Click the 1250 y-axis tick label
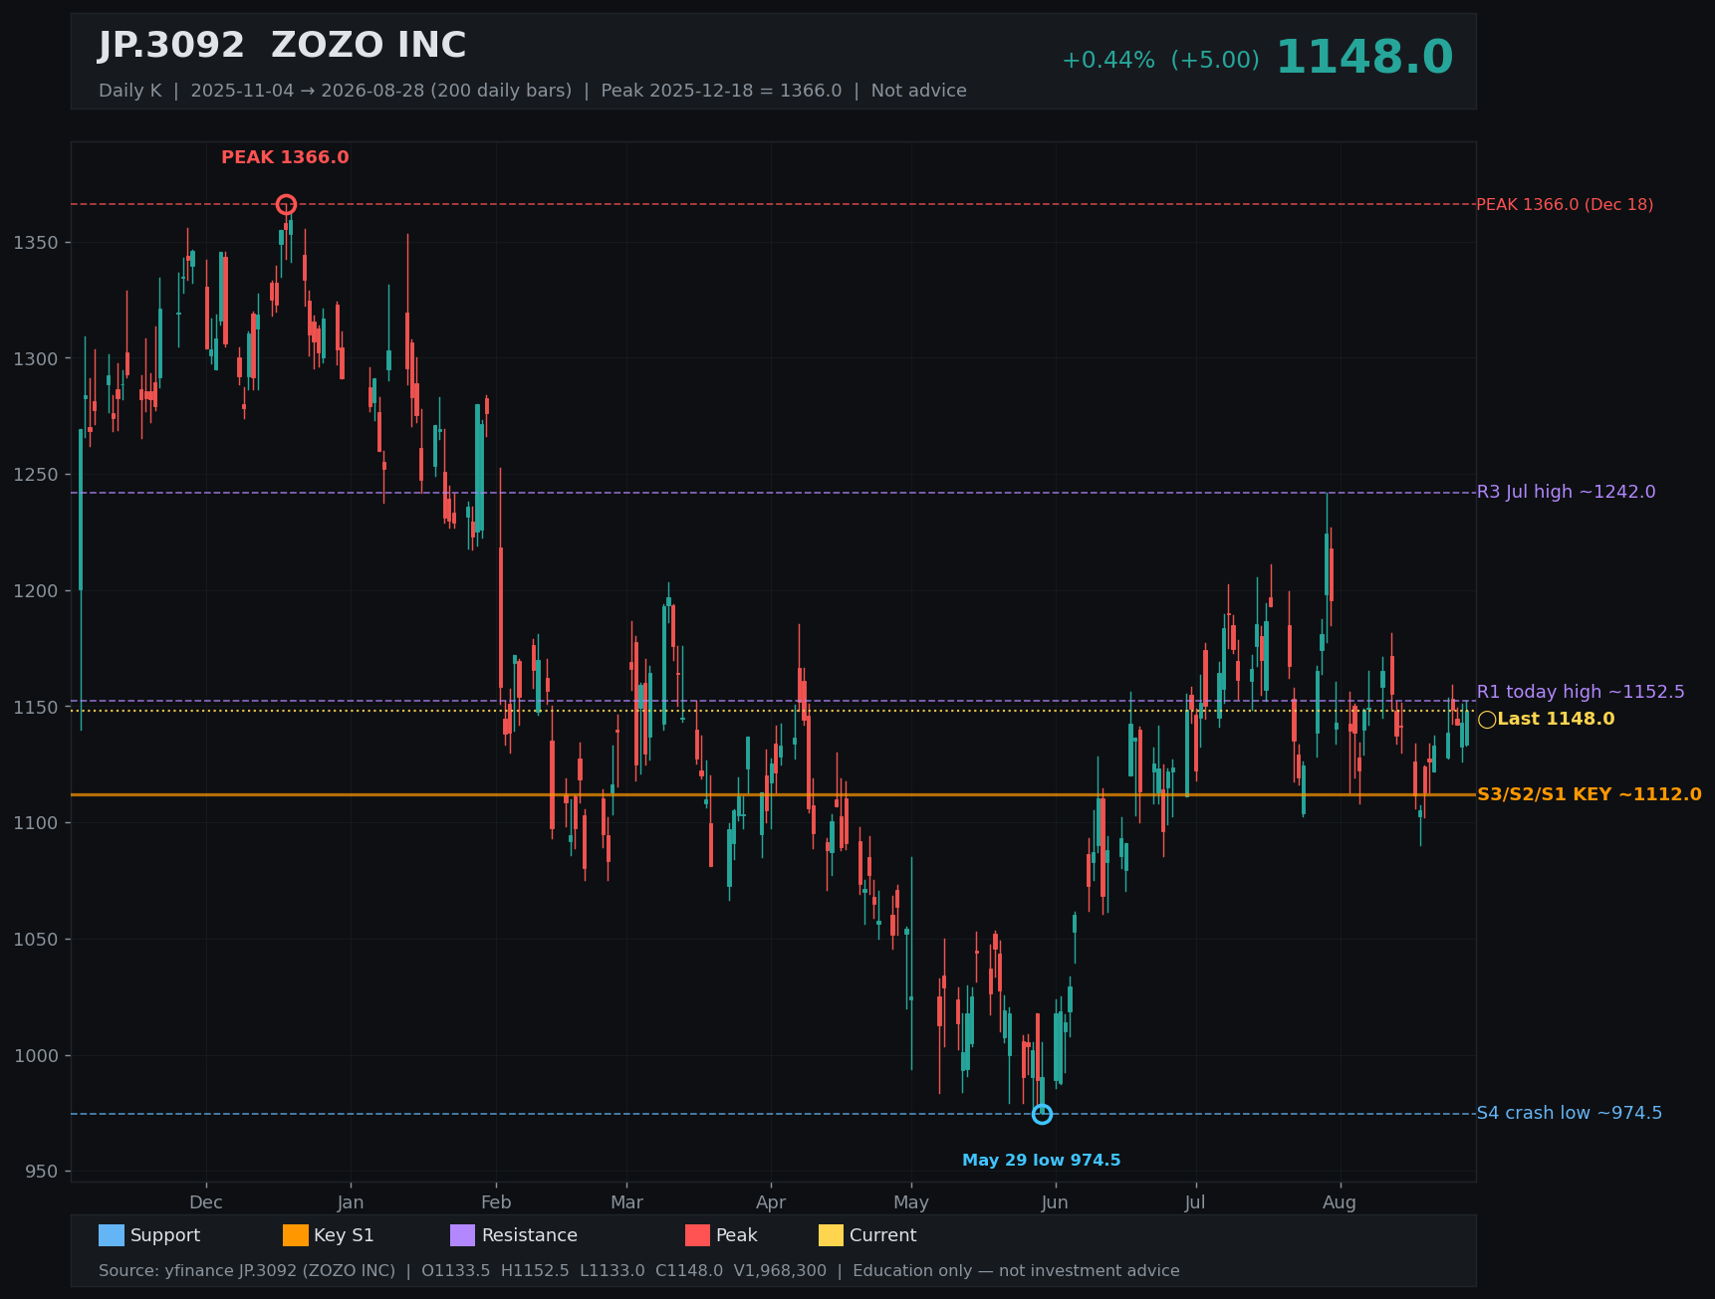1715x1299 pixels. pos(35,475)
